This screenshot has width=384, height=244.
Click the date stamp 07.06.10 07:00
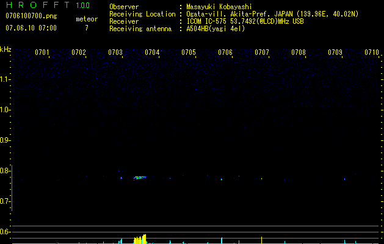tap(31, 28)
